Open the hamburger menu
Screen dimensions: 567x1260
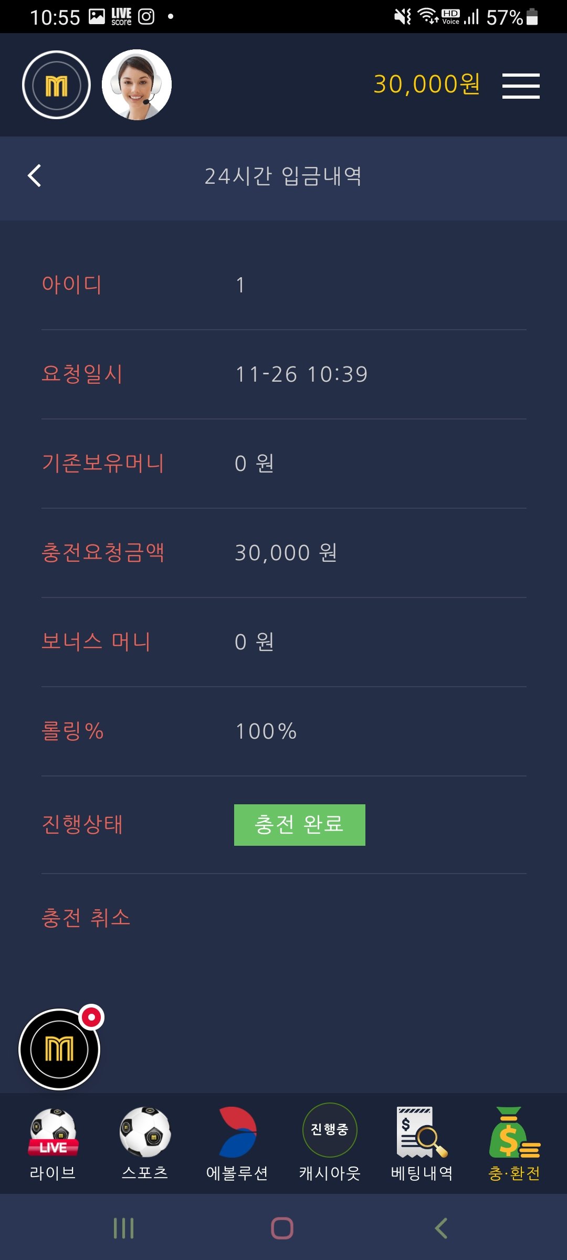pos(520,86)
